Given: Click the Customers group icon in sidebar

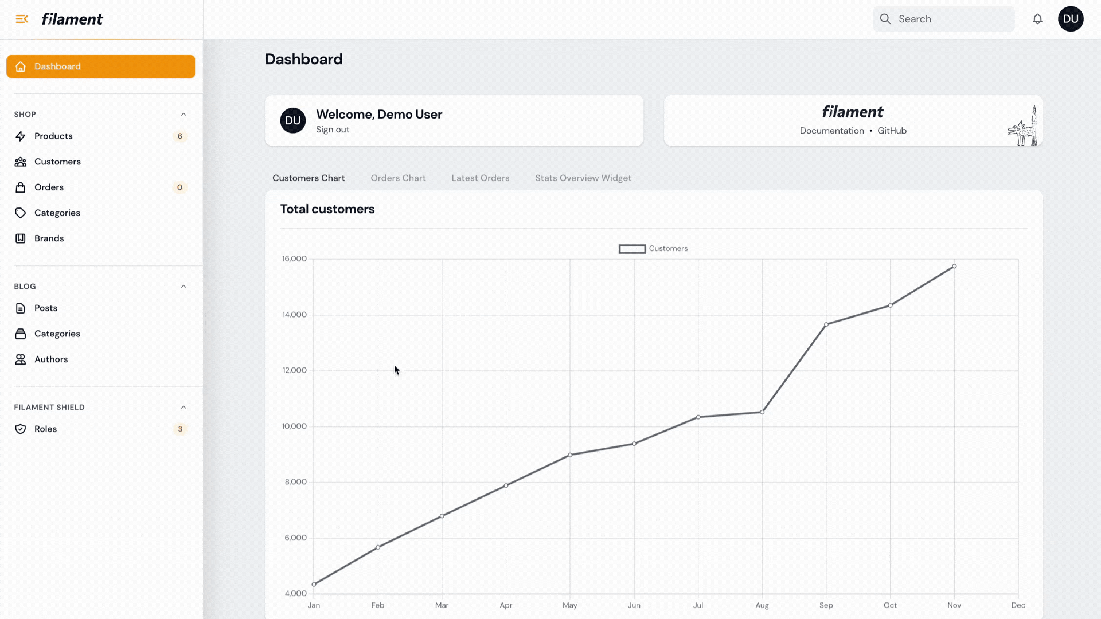Looking at the screenshot, I should (x=21, y=162).
